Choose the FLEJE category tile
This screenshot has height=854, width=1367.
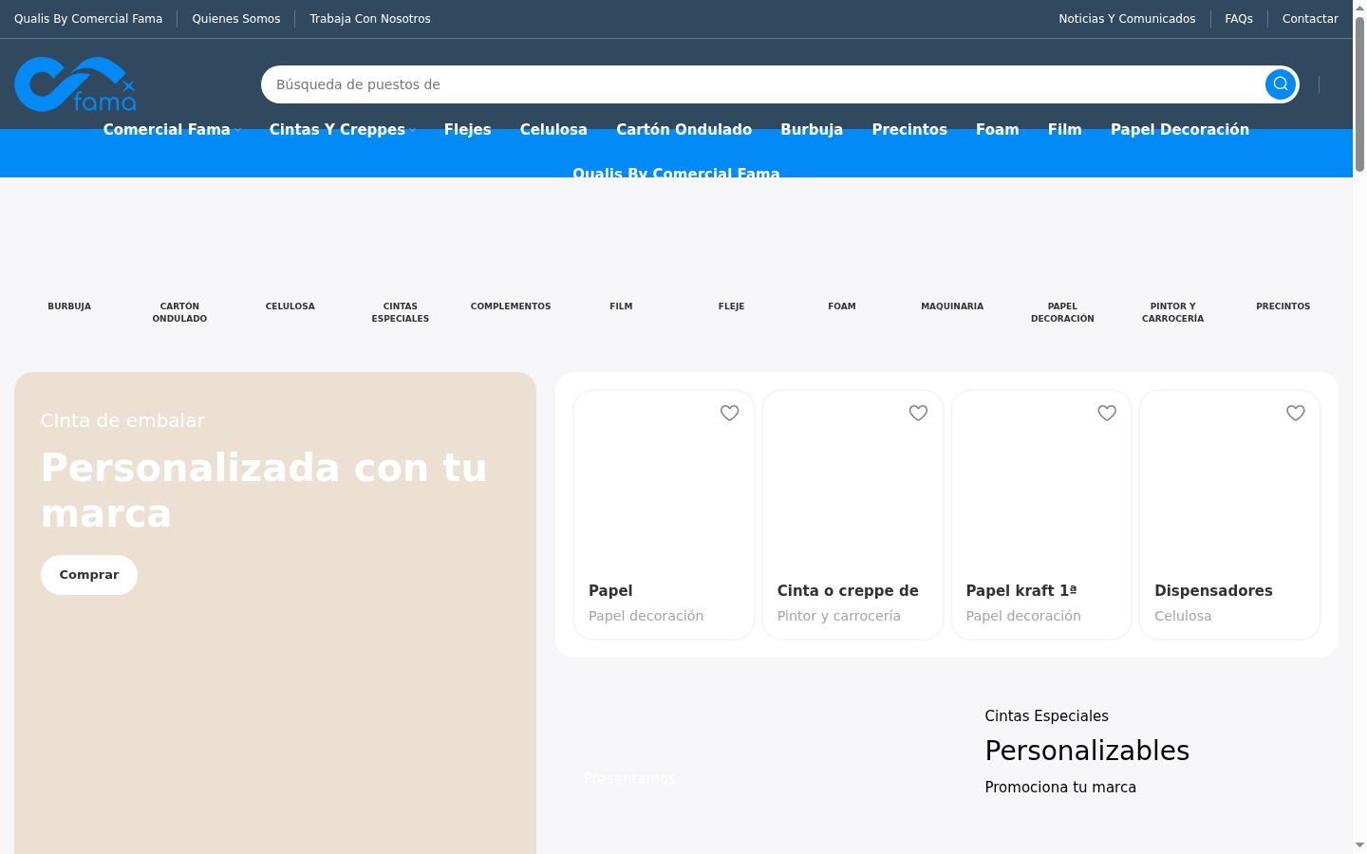coord(731,306)
